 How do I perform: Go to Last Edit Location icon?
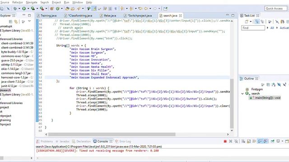point(140,9)
